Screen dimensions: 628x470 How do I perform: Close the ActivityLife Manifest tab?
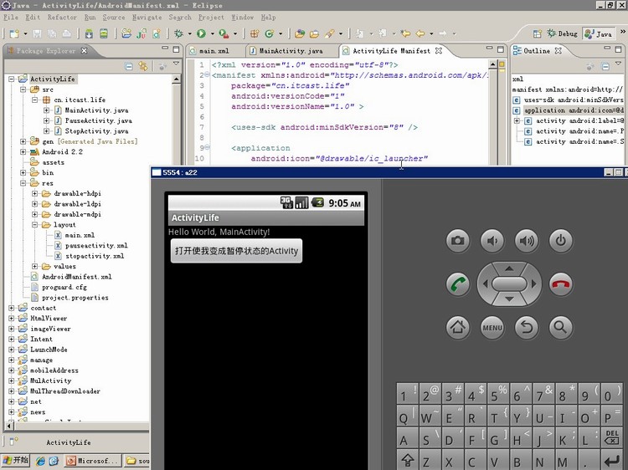pos(439,51)
